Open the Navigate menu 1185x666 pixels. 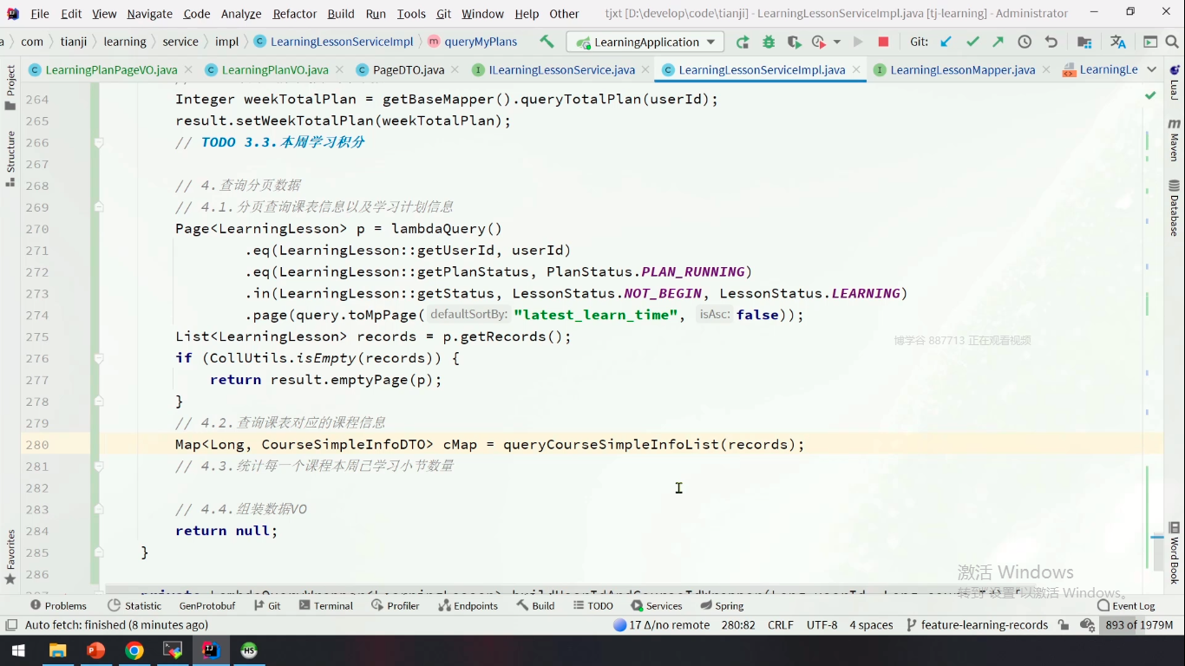point(149,14)
